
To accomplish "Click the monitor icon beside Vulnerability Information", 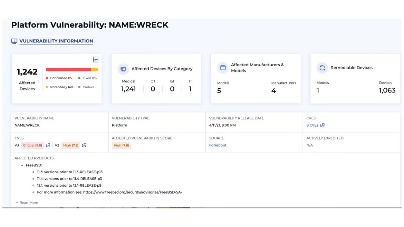I will coord(14,41).
